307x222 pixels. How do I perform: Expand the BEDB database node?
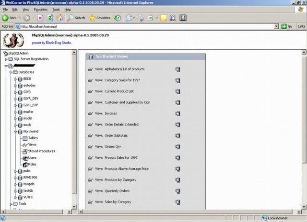[x=15, y=79]
